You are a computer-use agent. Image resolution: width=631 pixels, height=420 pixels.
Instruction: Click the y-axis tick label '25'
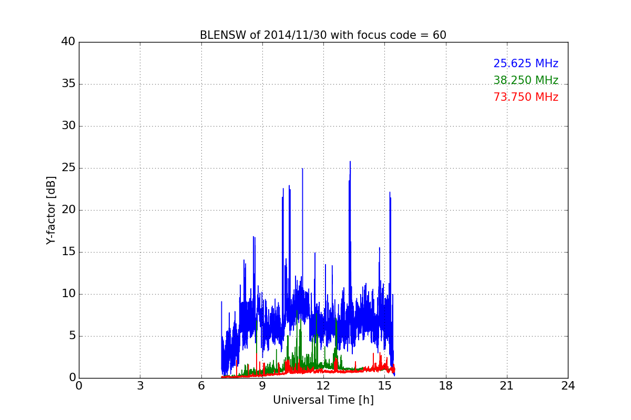click(x=68, y=168)
